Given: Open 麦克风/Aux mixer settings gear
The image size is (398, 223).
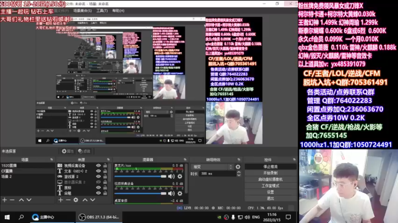Looking at the screenshot, I should pos(180,176).
